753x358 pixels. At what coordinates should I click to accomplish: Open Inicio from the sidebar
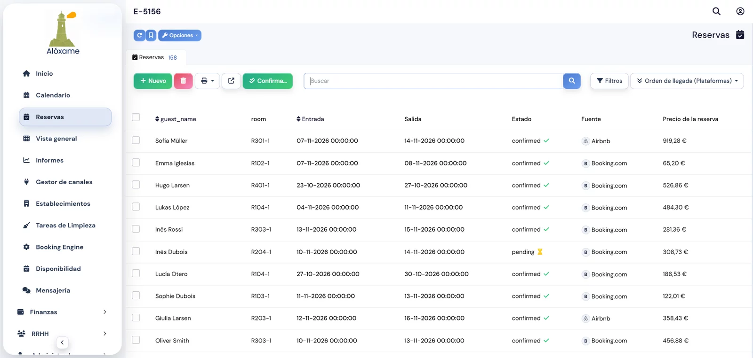tap(44, 74)
